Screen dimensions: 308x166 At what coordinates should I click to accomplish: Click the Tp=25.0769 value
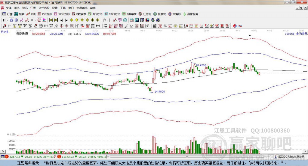38,34
